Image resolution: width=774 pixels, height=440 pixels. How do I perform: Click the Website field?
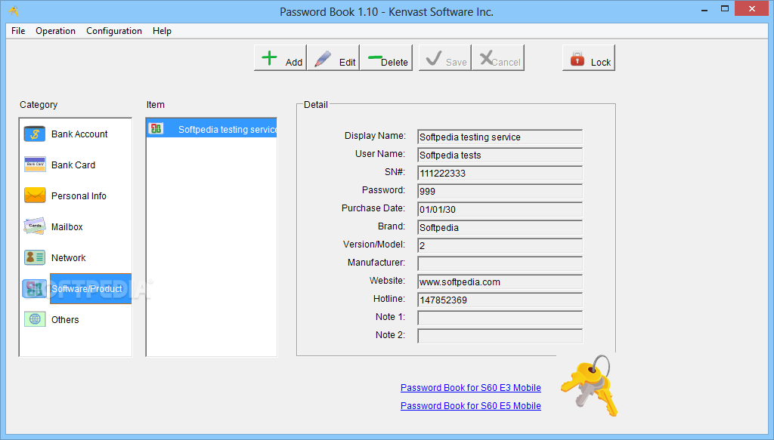click(x=500, y=282)
